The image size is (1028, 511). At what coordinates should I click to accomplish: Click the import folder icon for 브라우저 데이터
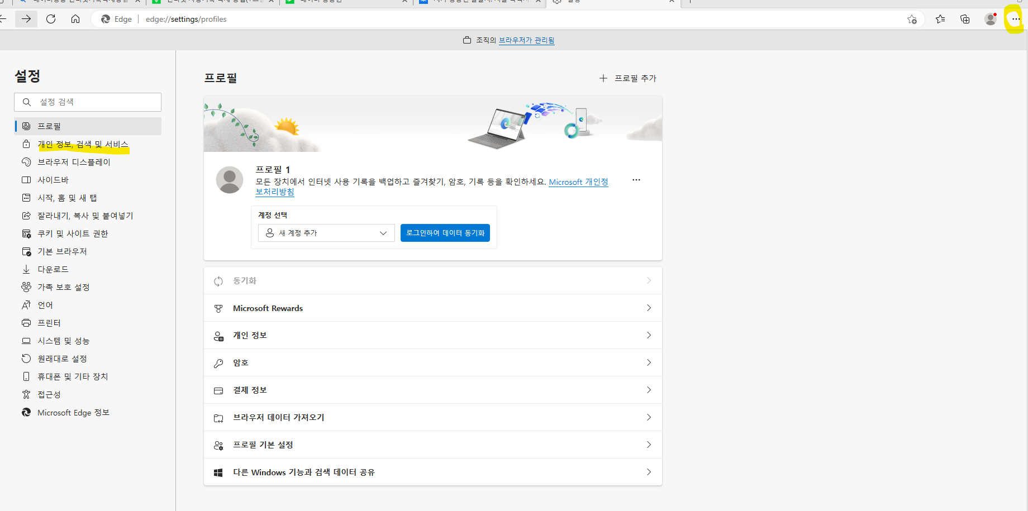click(x=218, y=418)
